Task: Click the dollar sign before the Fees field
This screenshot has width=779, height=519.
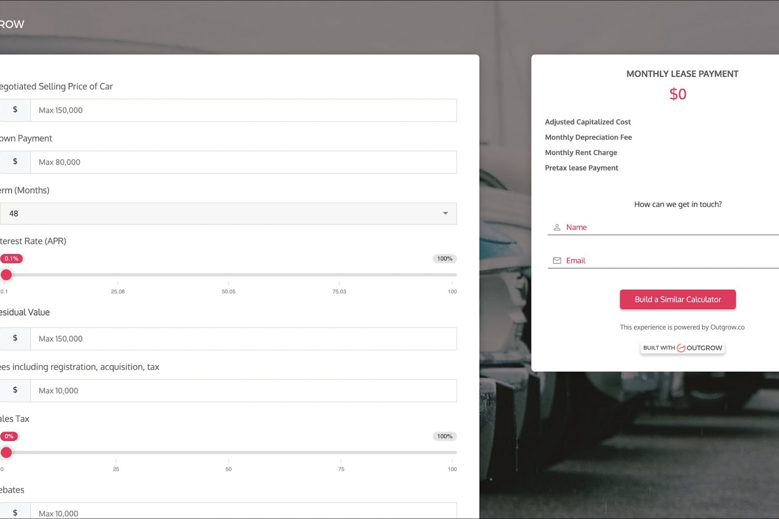Action: pyautogui.click(x=15, y=390)
